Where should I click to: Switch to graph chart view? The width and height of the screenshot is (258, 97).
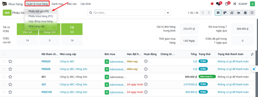(238, 13)
